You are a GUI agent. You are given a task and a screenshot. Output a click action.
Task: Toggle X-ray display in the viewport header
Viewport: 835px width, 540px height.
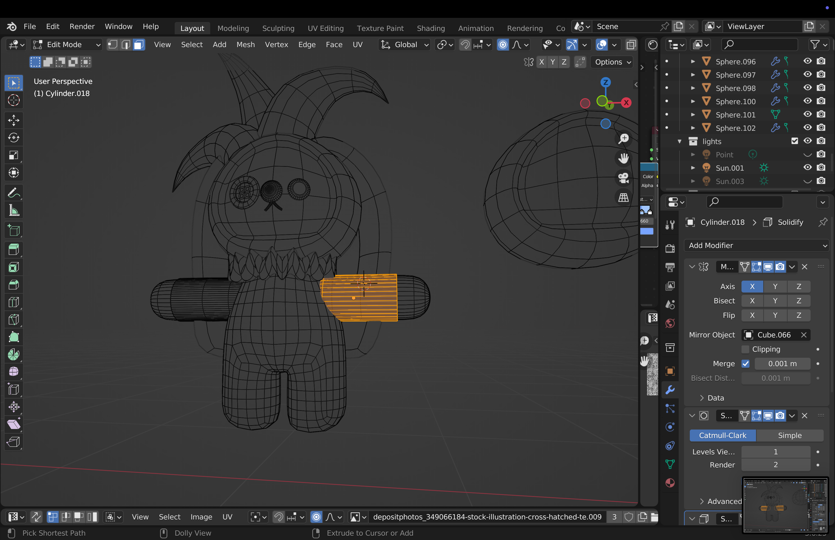click(x=631, y=44)
